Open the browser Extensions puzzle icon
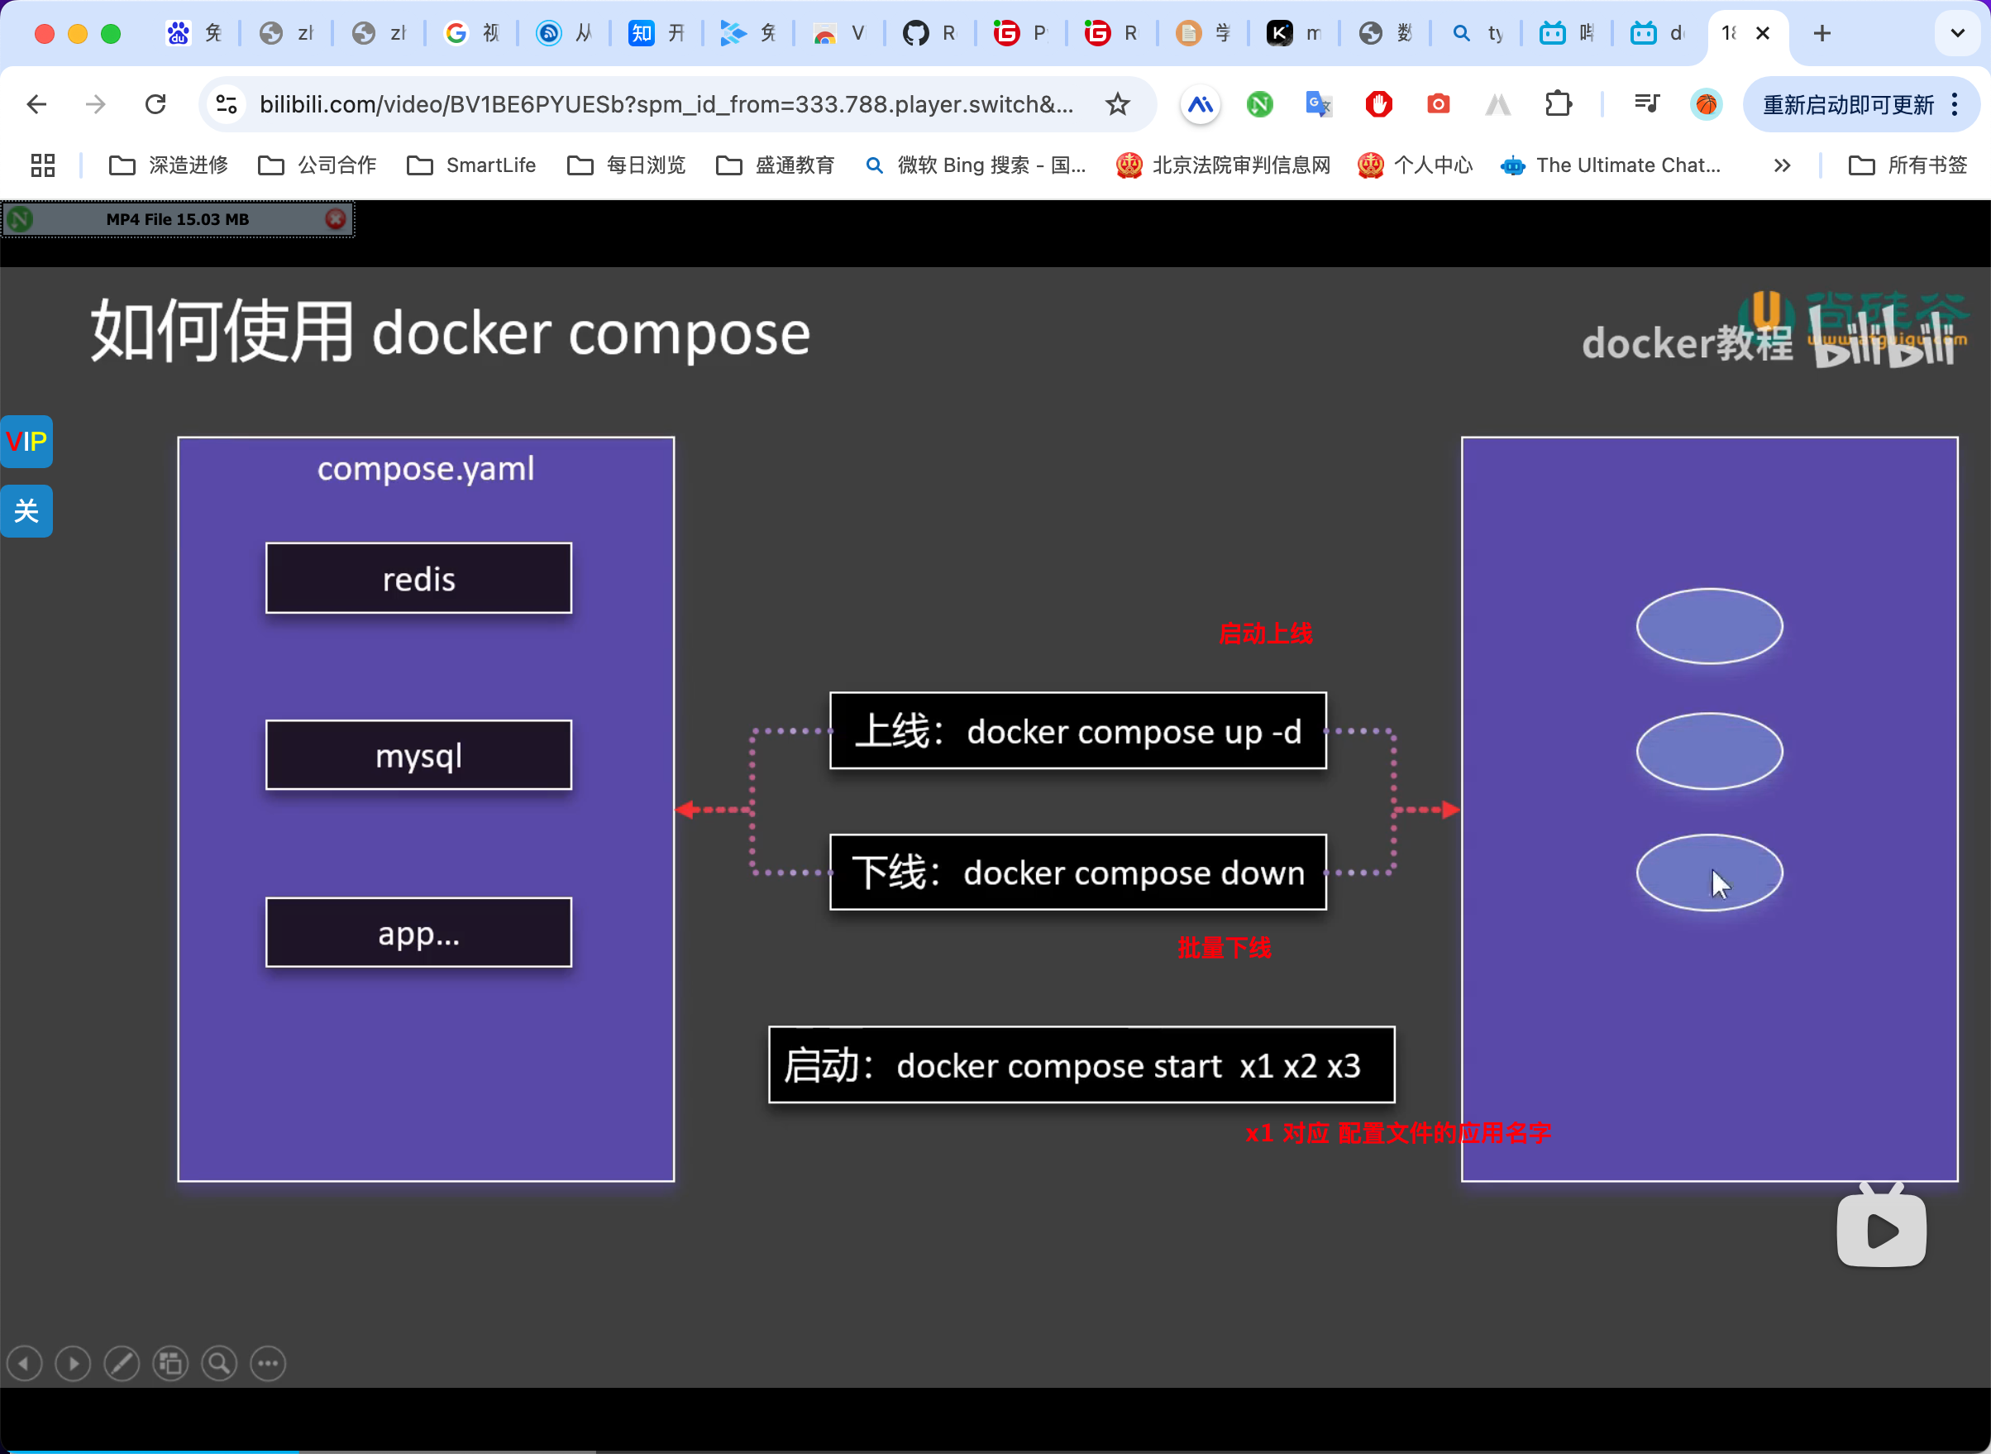The width and height of the screenshot is (1991, 1454). click(1557, 105)
